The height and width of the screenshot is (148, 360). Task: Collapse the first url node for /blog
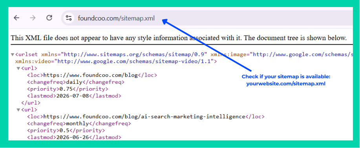[18, 69]
